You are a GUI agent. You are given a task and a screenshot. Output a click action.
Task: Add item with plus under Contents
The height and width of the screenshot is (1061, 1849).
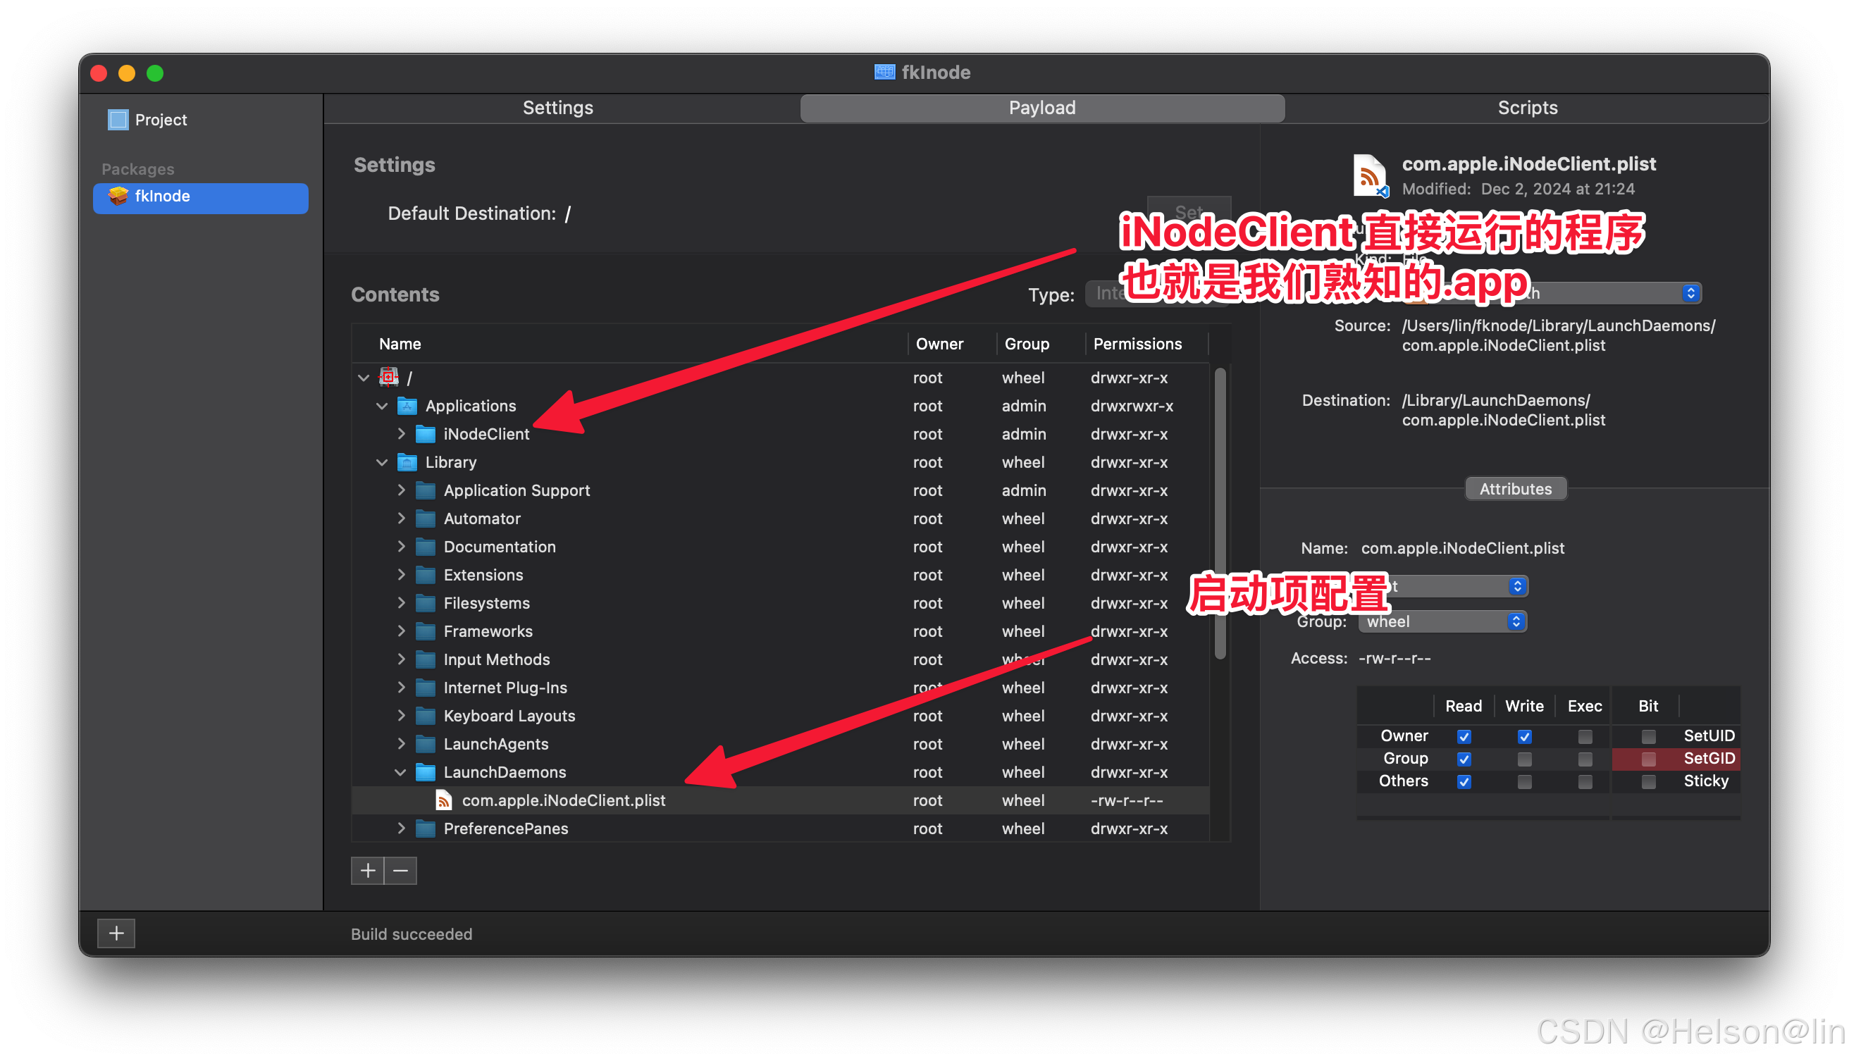tap(368, 870)
